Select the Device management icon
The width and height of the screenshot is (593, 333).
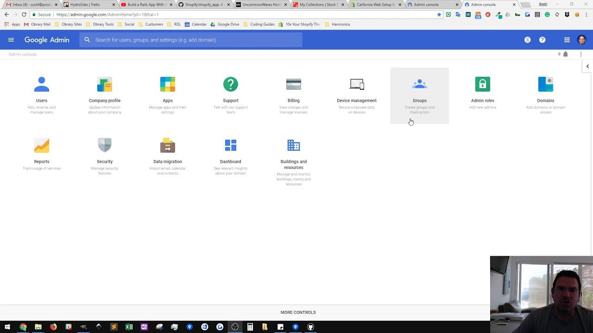click(x=356, y=84)
